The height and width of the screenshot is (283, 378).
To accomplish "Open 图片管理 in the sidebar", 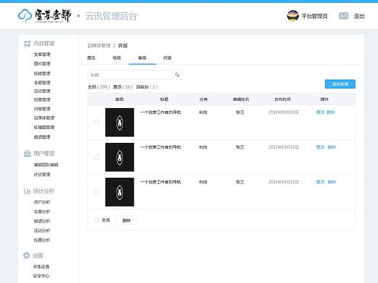I will [42, 64].
